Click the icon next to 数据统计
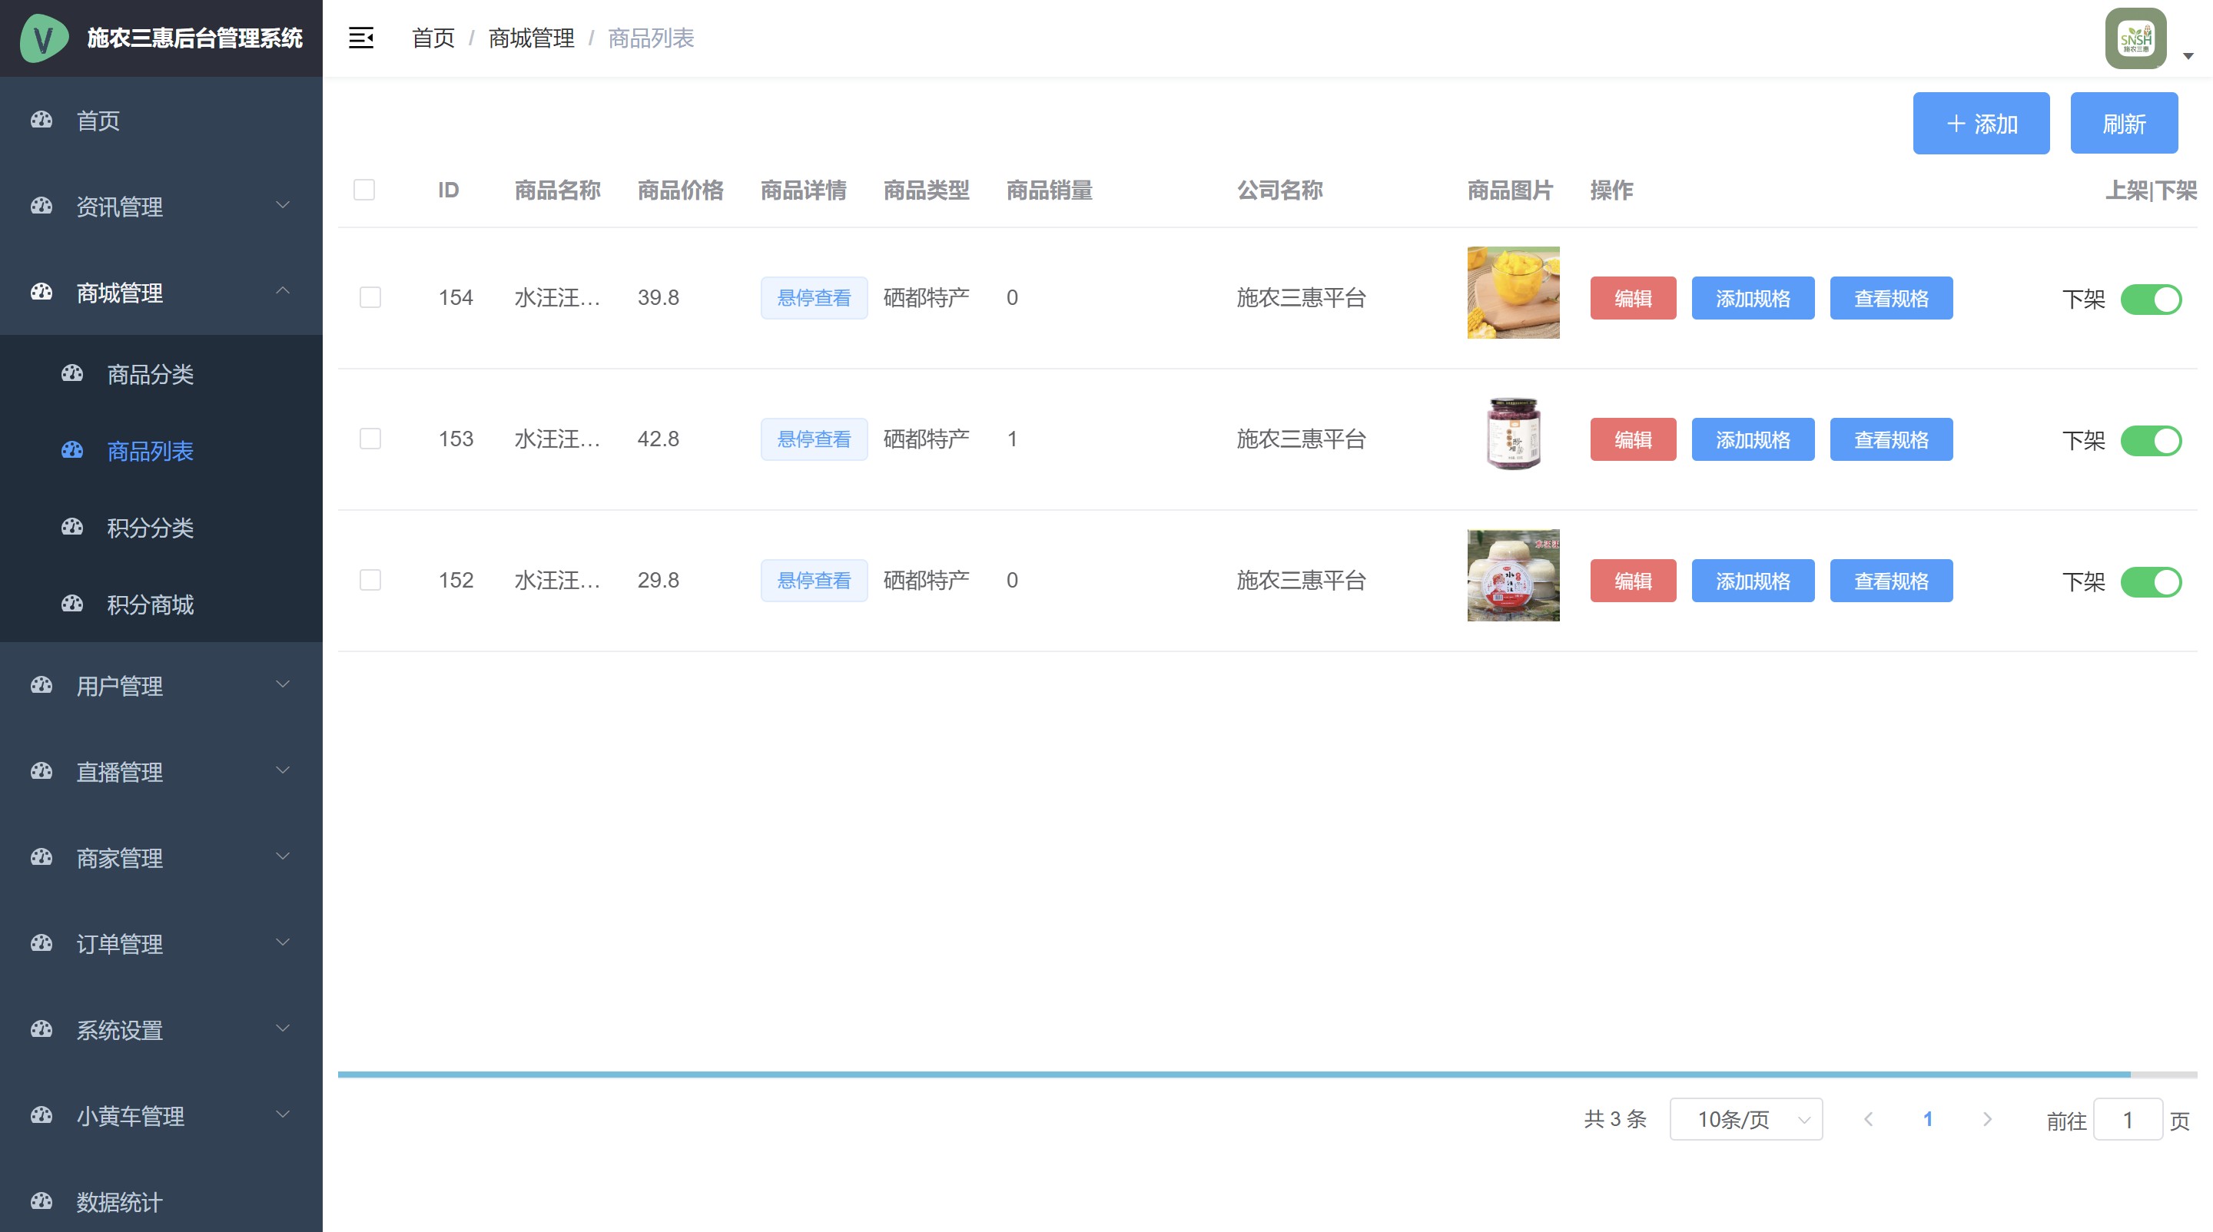This screenshot has width=2213, height=1232. point(41,1201)
